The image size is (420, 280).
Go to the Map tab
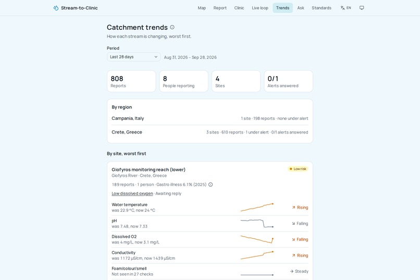point(202,8)
